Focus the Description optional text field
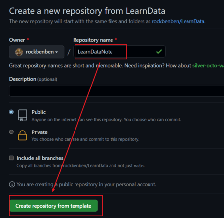Screen dimensions: 224x218 [116, 90]
